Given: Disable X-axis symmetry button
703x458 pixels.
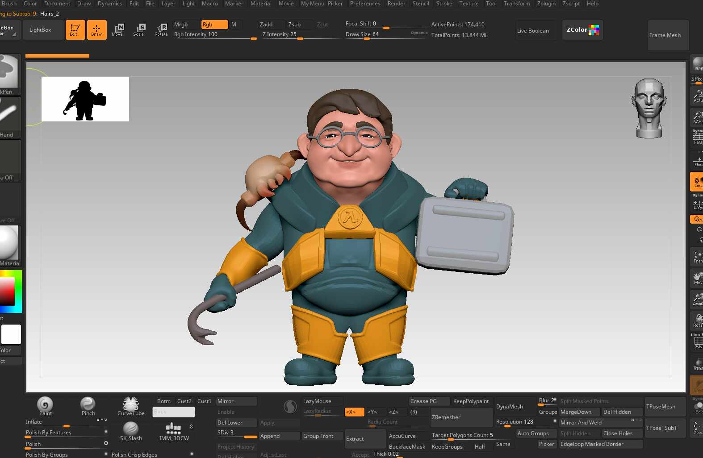Looking at the screenshot, I should (x=354, y=412).
